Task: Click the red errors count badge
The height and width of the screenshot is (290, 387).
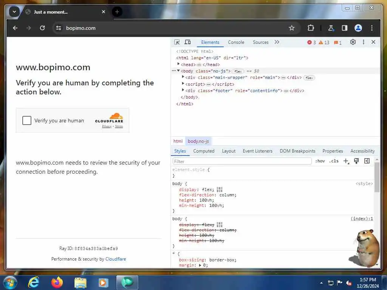Action: tap(311, 42)
